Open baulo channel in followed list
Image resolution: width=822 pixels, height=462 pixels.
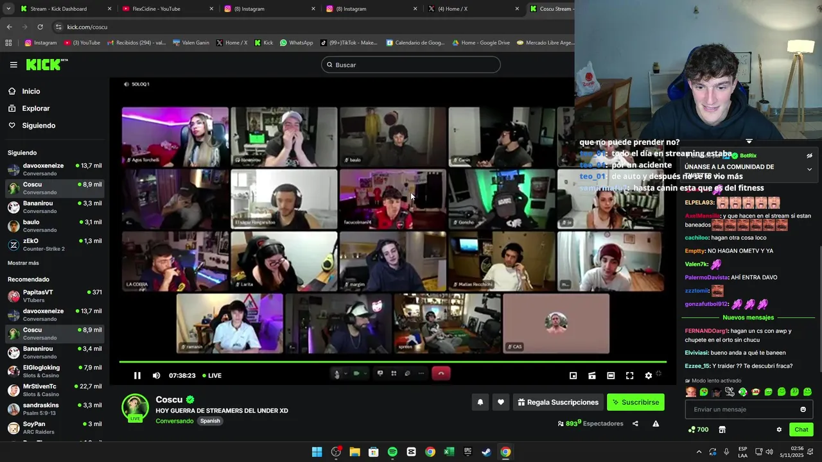(55, 226)
